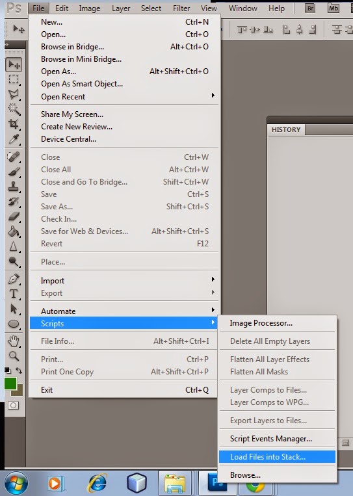This screenshot has width=353, height=496.
Task: Choose New... from File menu
Action: click(x=124, y=22)
